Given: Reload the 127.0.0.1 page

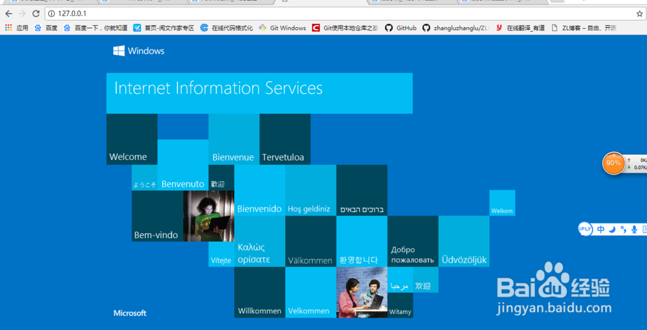Looking at the screenshot, I should click(x=36, y=14).
